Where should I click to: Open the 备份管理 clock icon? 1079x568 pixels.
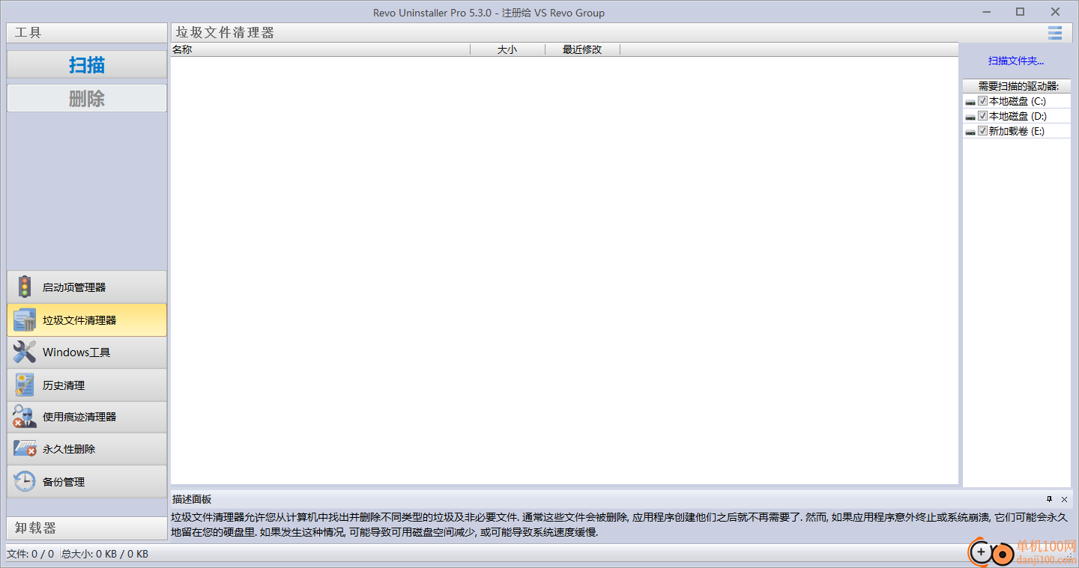point(25,481)
